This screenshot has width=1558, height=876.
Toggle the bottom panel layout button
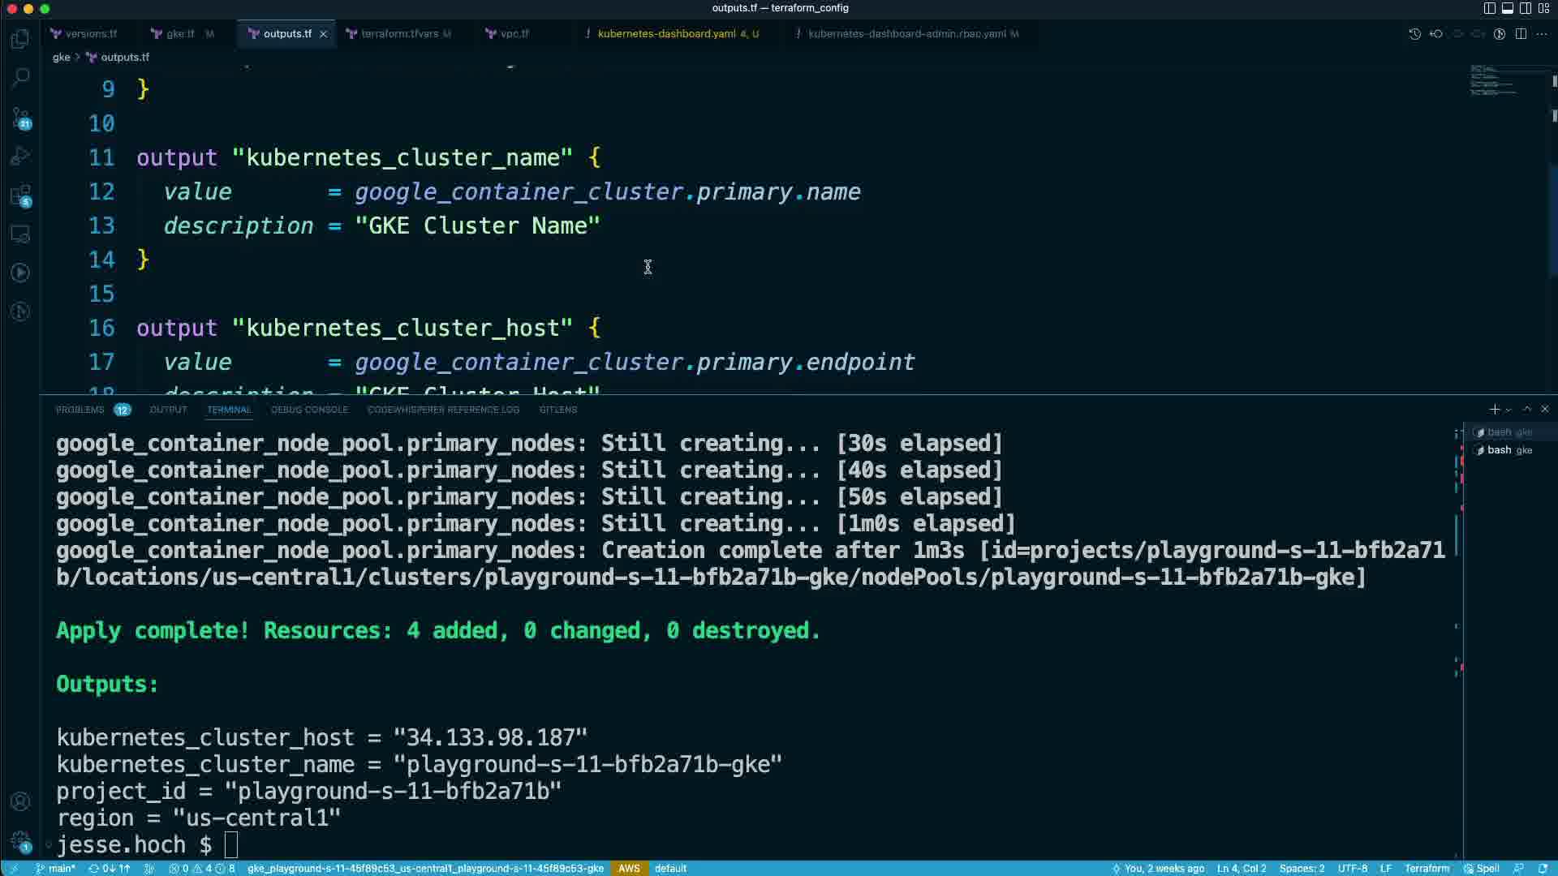point(1507,8)
